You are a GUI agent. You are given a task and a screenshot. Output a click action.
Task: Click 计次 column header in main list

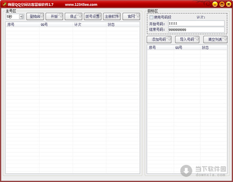click(x=89, y=25)
